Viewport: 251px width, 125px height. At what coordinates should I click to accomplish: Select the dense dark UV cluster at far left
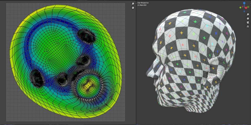pos(36,78)
